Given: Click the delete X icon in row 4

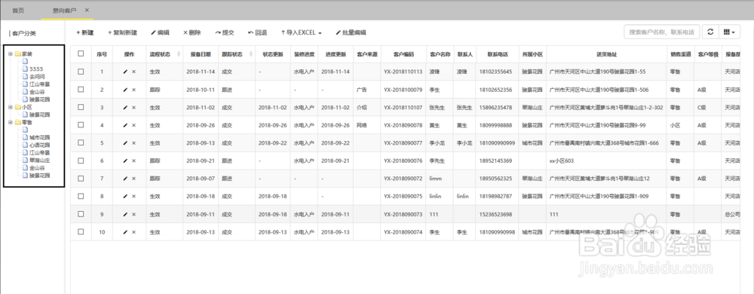Looking at the screenshot, I should pos(133,125).
